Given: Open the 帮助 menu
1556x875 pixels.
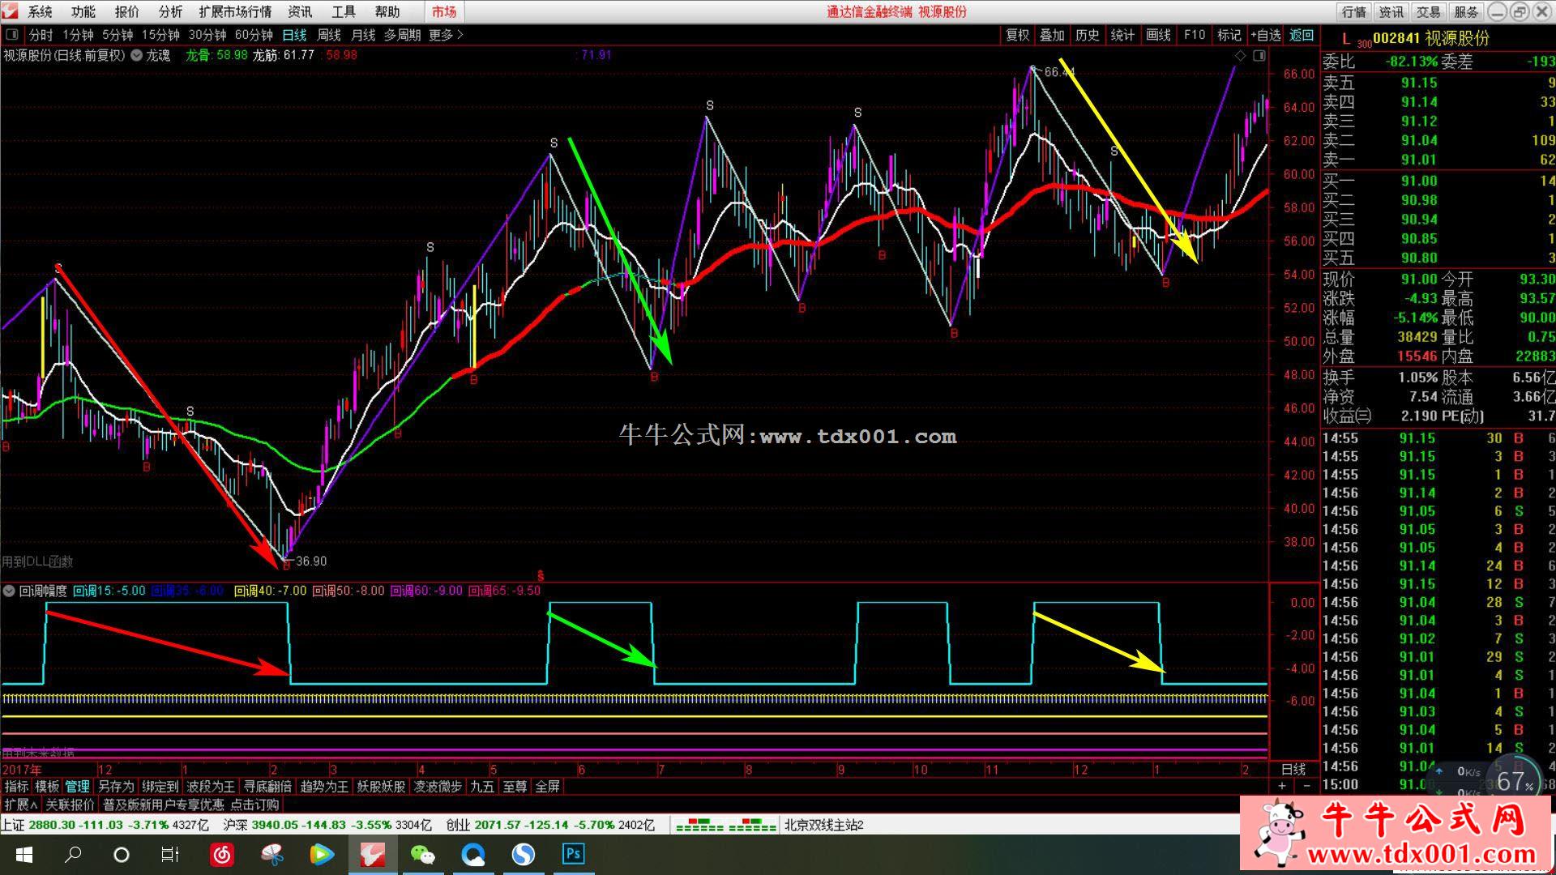Looking at the screenshot, I should tap(387, 11).
